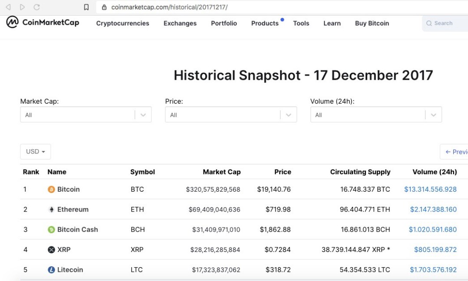The image size is (468, 281).
Task: Open Bitcoin's 24h volume link
Action: coord(430,190)
